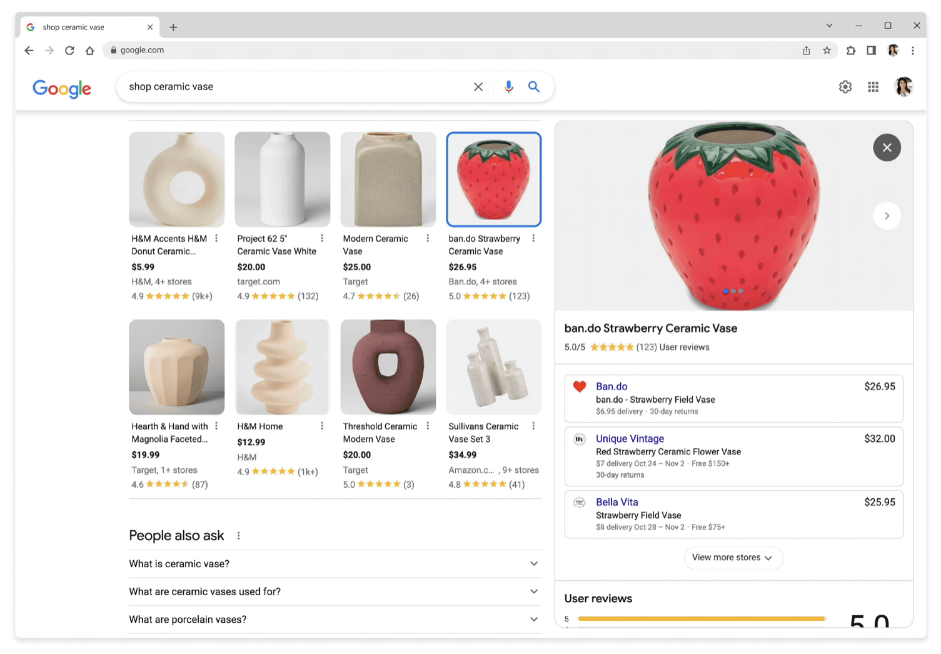The height and width of the screenshot is (654, 941).
Task: Open options for Project 62 vase
Action: coord(322,238)
